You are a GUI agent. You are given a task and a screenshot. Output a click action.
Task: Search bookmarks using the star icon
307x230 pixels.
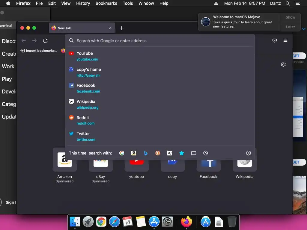[182, 153]
